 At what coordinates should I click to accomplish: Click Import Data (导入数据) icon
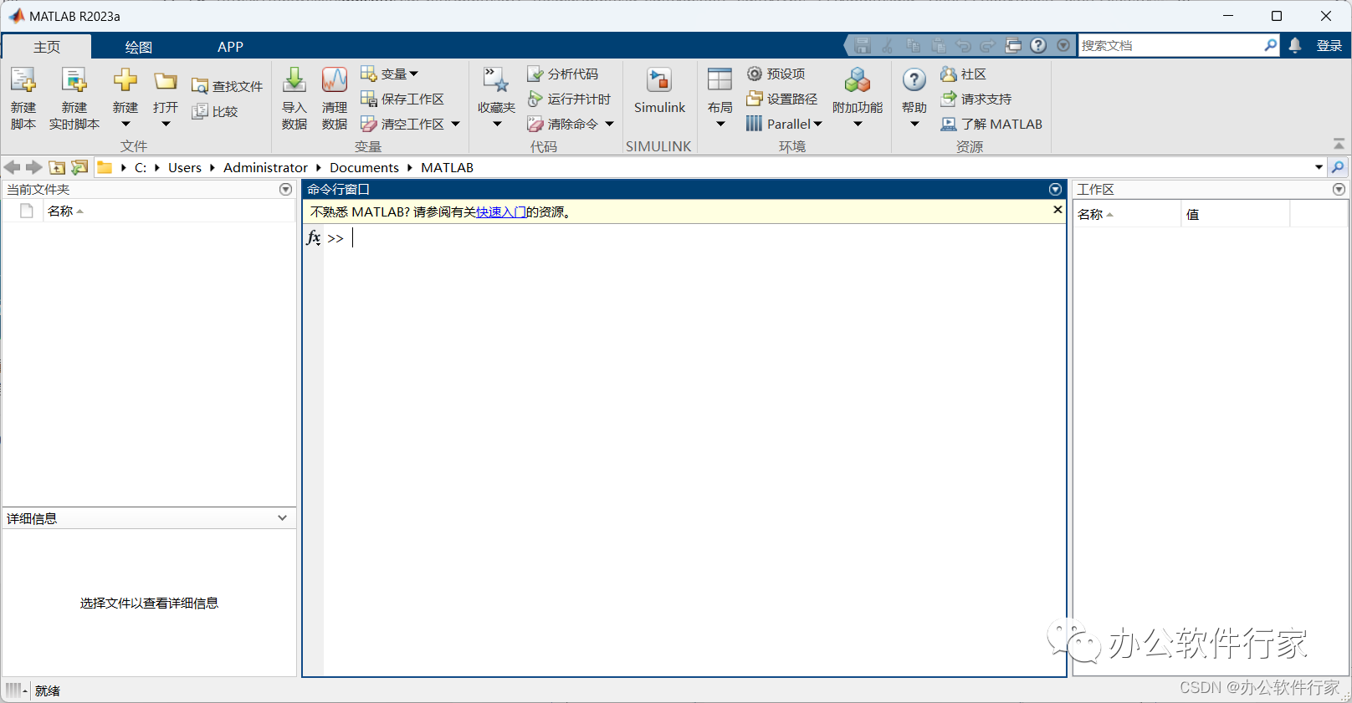click(294, 80)
